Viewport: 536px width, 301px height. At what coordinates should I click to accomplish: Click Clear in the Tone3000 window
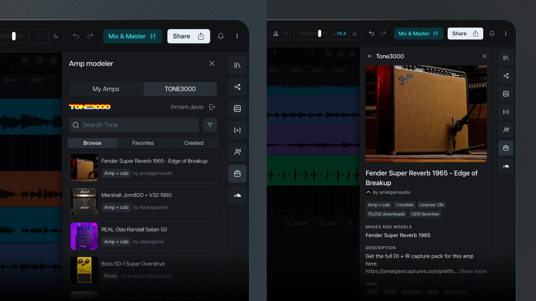point(328,223)
